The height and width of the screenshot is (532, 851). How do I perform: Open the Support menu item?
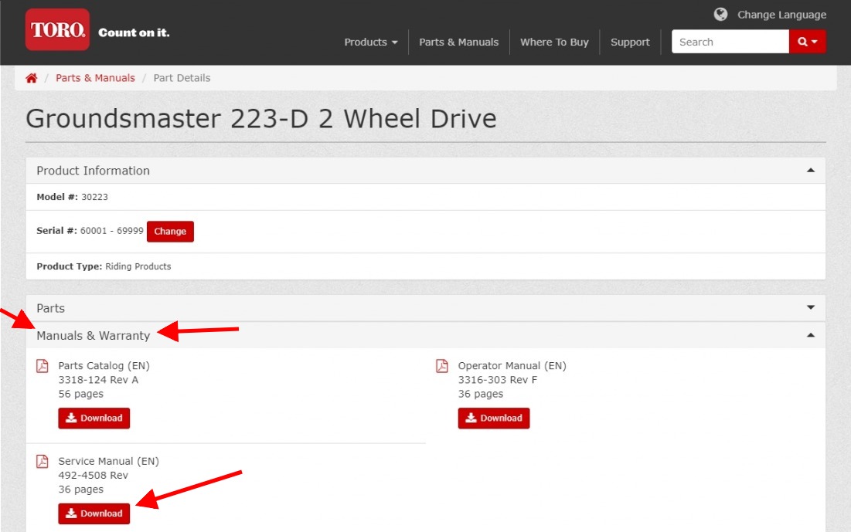click(630, 42)
